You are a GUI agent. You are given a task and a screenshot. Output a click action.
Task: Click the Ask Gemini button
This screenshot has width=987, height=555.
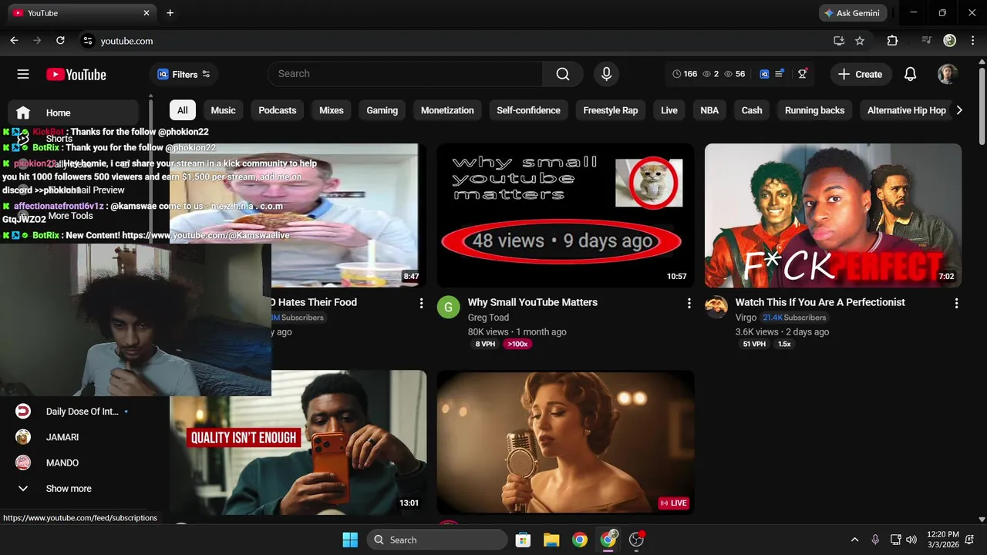[x=853, y=13]
